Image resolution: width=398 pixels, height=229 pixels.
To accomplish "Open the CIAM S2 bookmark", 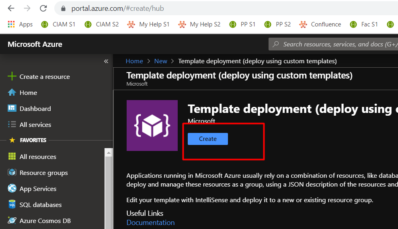I will pyautogui.click(x=102, y=24).
